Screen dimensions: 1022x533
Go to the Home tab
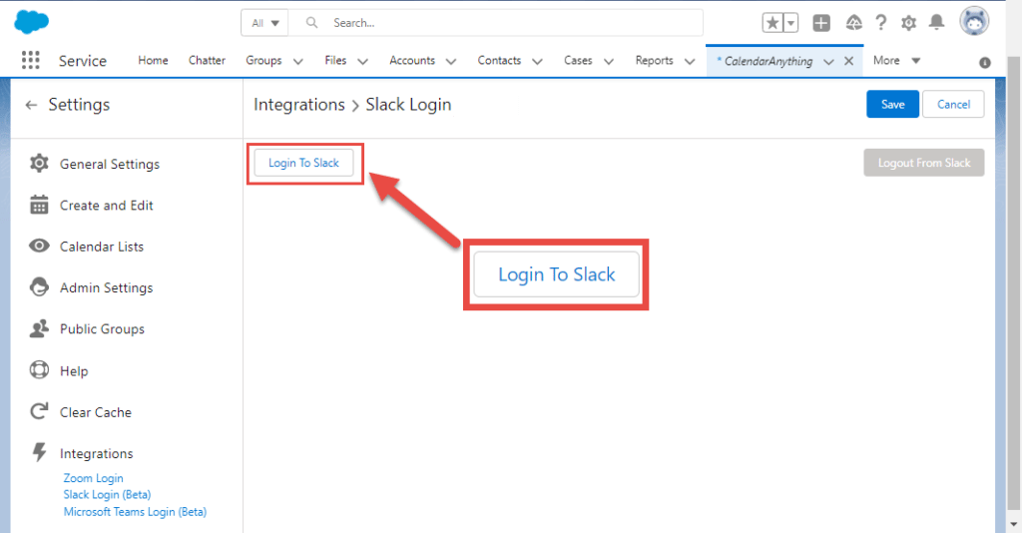tap(153, 61)
